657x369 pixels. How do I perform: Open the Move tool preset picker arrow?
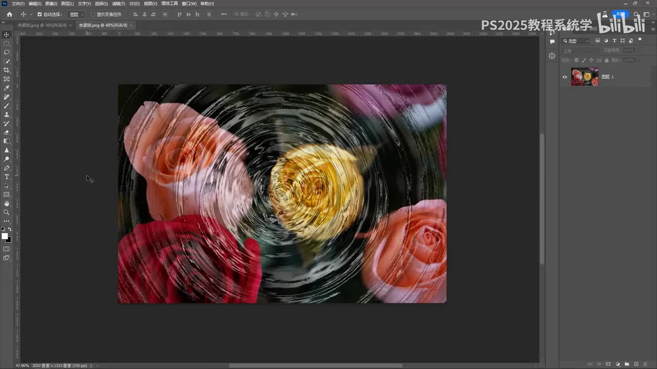click(30, 14)
